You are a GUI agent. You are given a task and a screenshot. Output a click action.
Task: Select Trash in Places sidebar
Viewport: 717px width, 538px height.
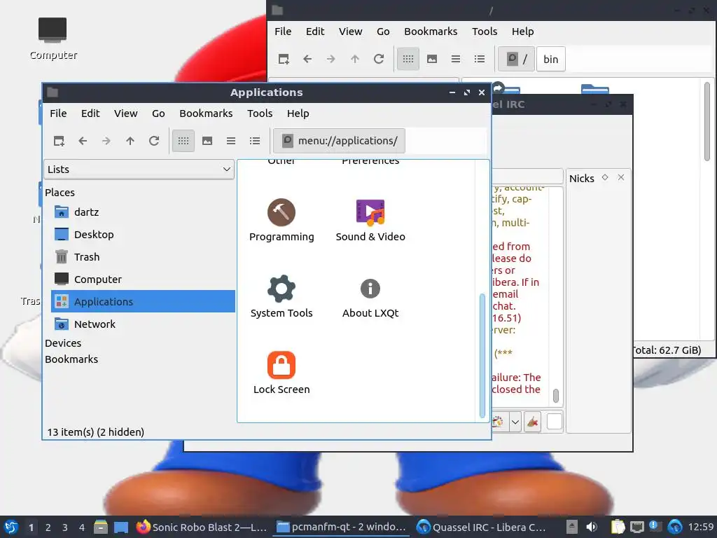143,257
